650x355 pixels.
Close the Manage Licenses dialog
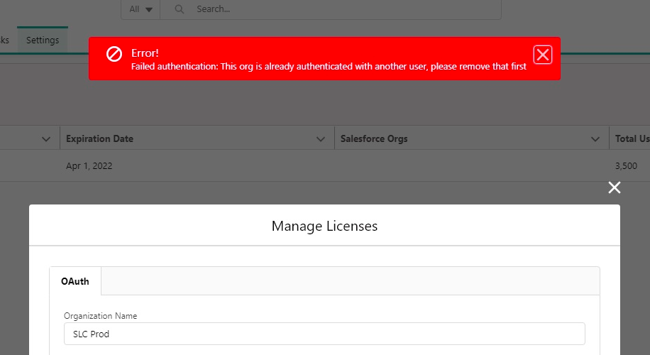pyautogui.click(x=615, y=187)
